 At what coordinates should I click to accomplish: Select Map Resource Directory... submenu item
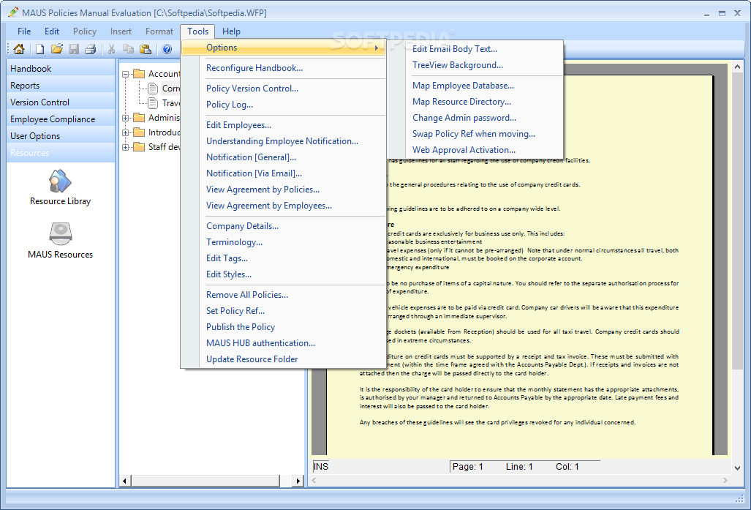475,102
